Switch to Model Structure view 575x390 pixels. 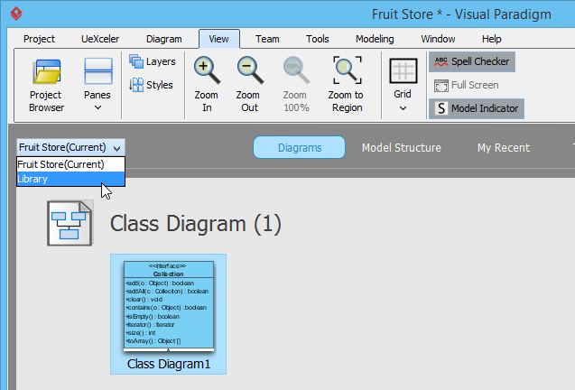[402, 147]
